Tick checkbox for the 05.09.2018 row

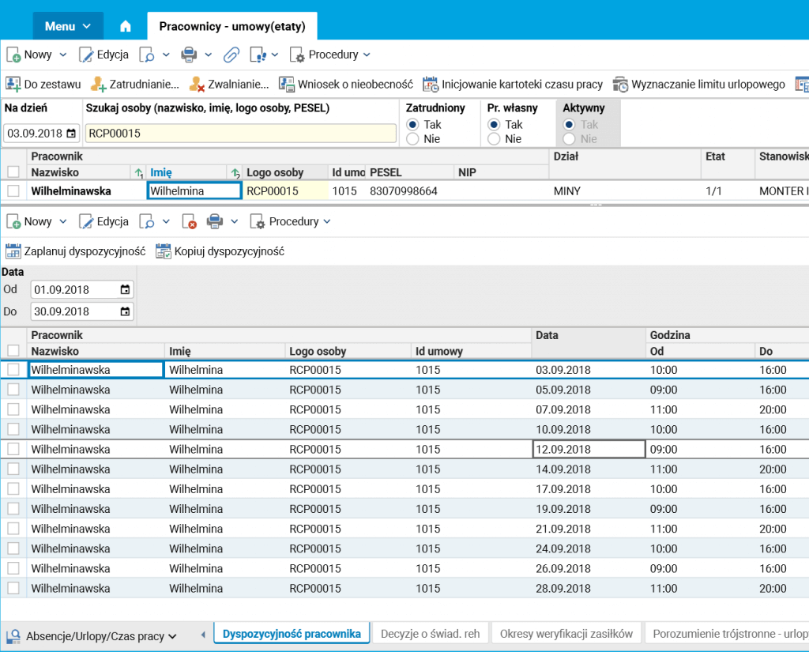[13, 390]
